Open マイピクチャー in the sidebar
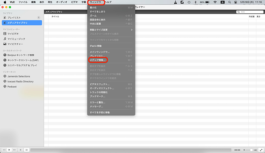The image size is (265, 153). (22, 44)
